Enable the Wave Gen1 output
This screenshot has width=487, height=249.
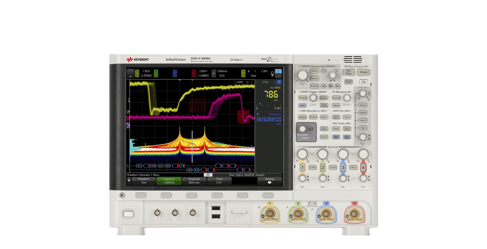click(x=337, y=137)
